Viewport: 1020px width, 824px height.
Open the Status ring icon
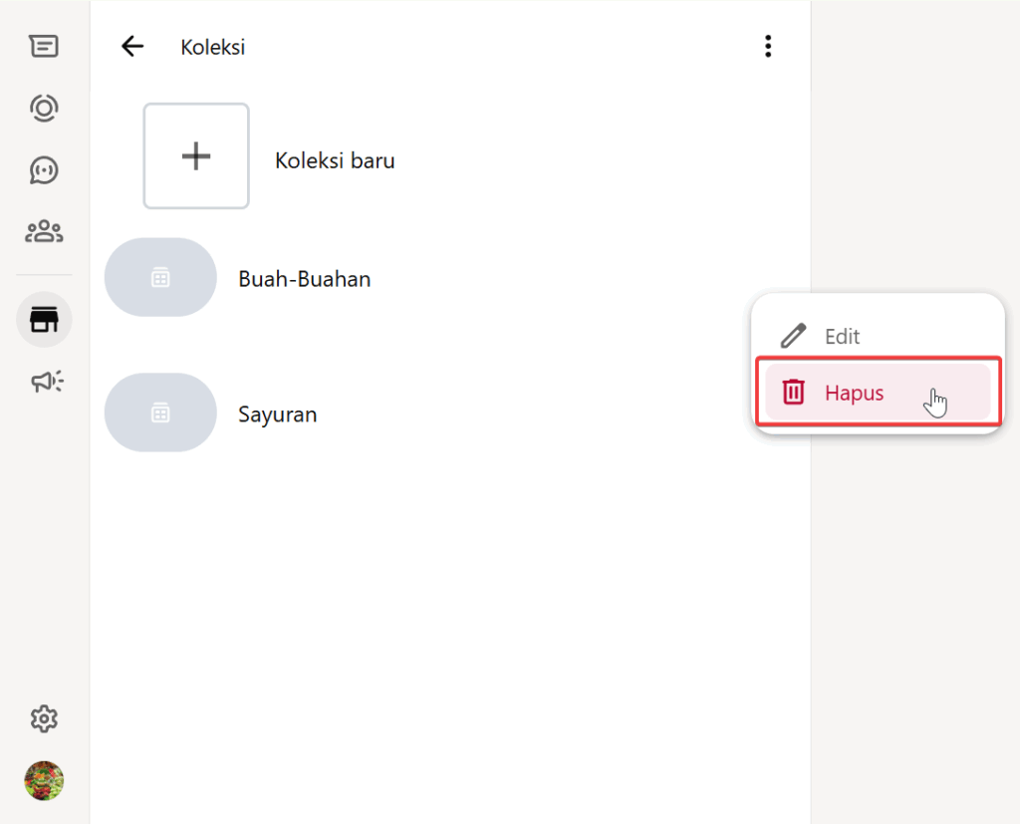(44, 108)
